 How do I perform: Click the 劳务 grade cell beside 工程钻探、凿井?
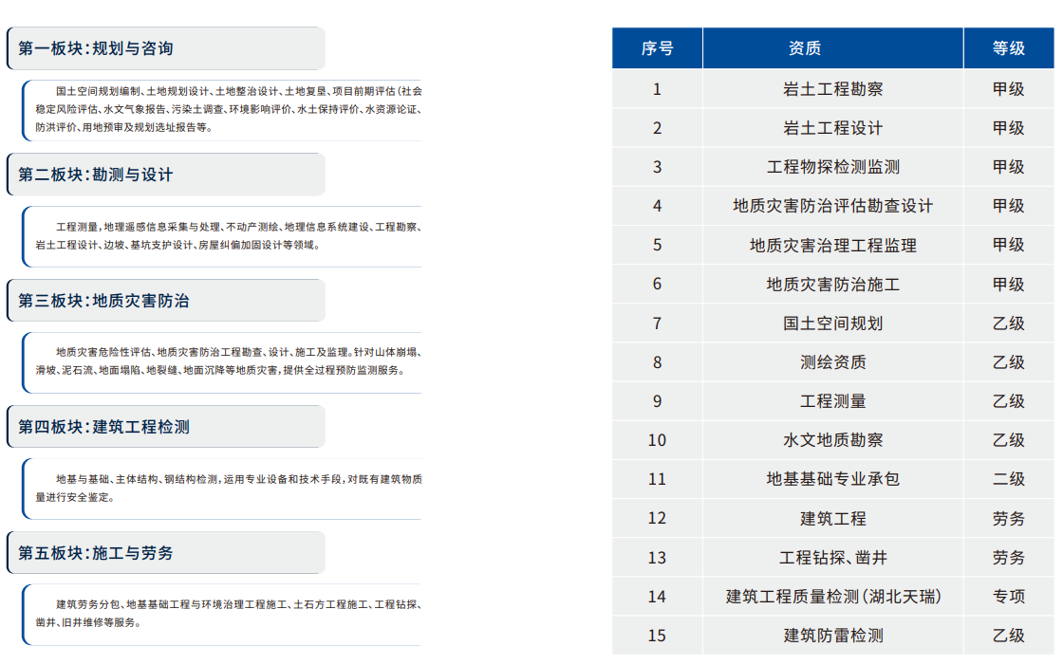pos(1008,557)
